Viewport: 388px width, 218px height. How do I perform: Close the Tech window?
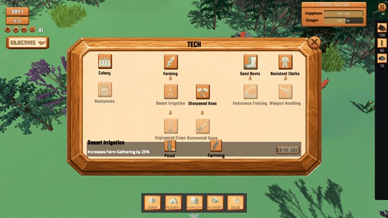click(x=315, y=42)
